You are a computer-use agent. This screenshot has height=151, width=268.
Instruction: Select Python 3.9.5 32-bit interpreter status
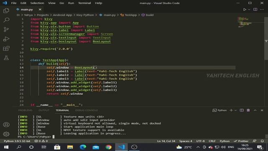17,141
